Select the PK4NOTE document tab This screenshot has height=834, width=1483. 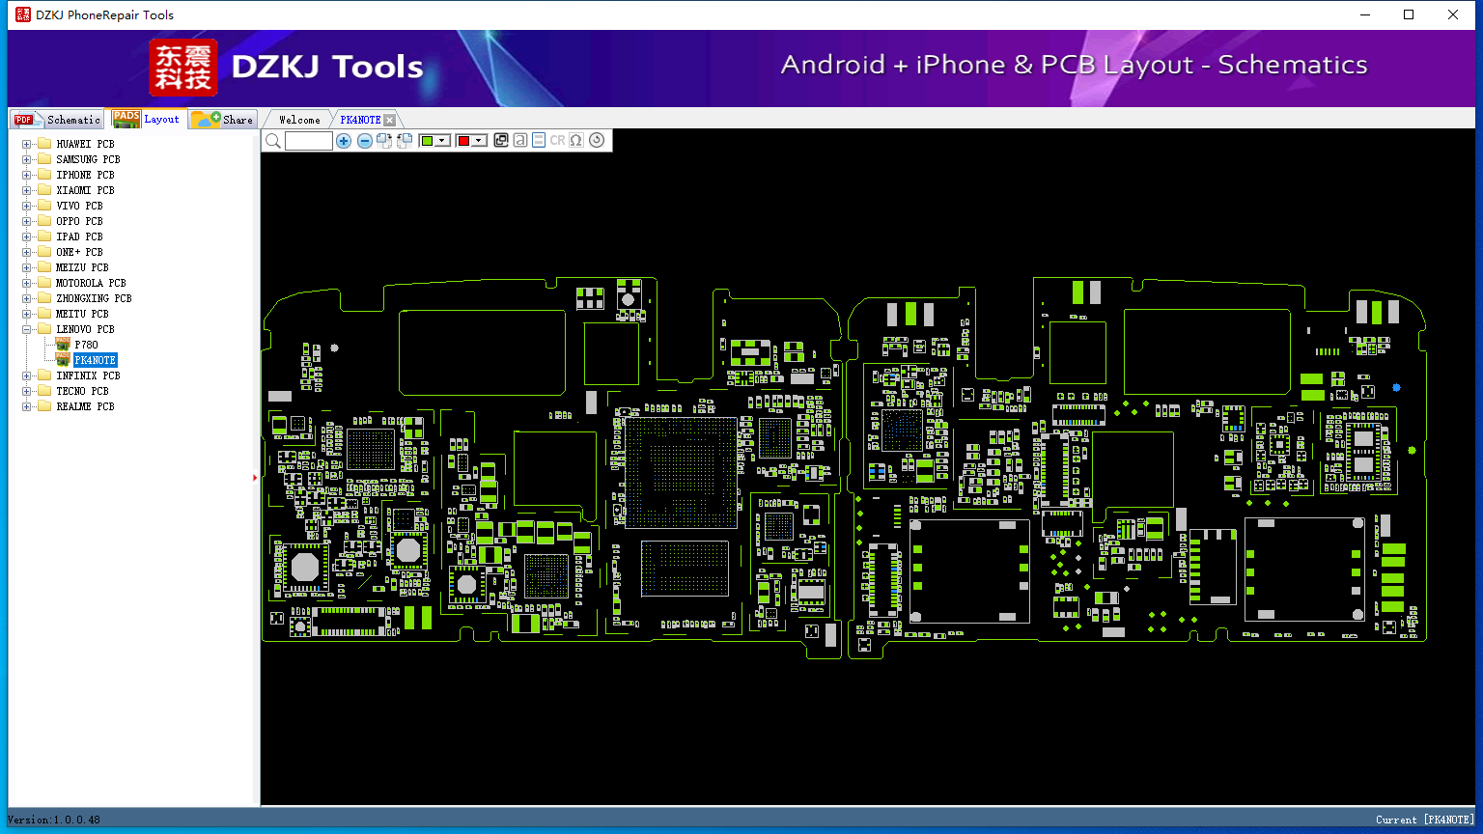[x=360, y=120]
